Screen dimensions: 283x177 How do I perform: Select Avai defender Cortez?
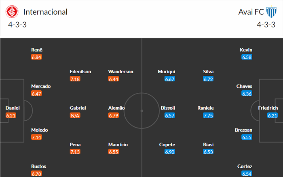245,166
